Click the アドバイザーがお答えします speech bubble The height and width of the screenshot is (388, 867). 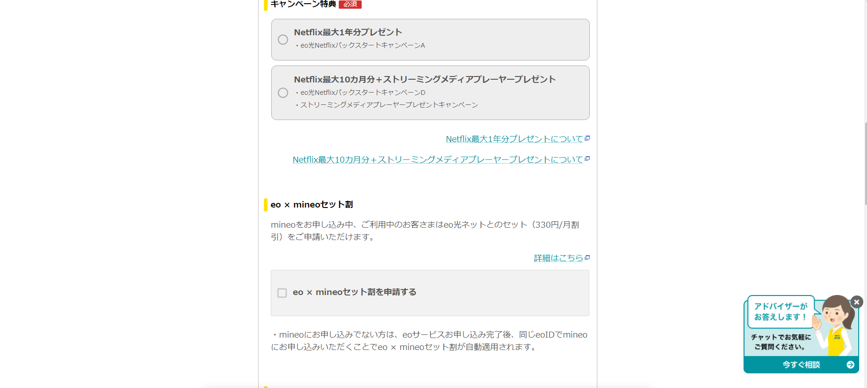tap(780, 312)
